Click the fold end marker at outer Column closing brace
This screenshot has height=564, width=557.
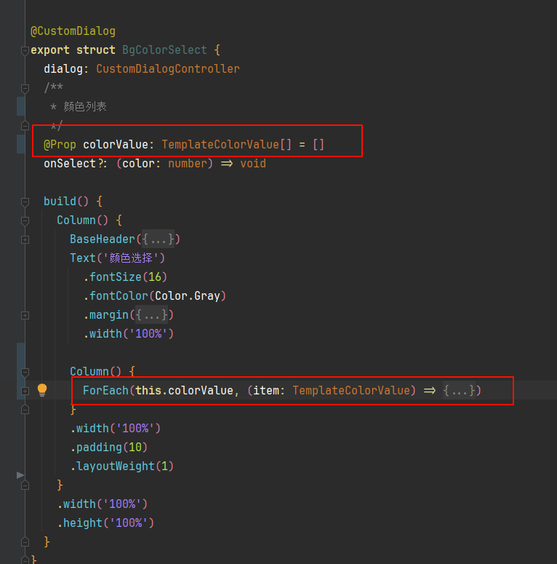point(25,485)
